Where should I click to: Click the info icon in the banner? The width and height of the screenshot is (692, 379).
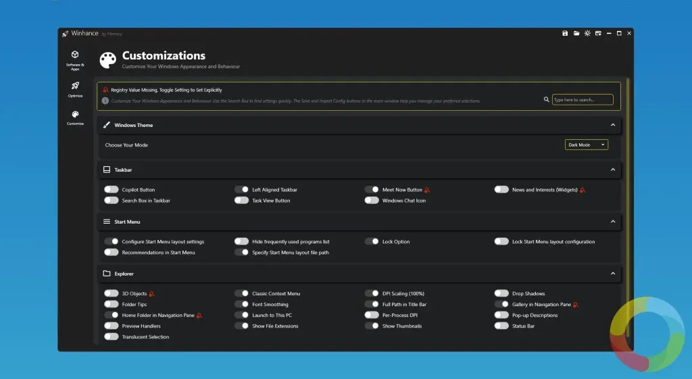(x=105, y=101)
